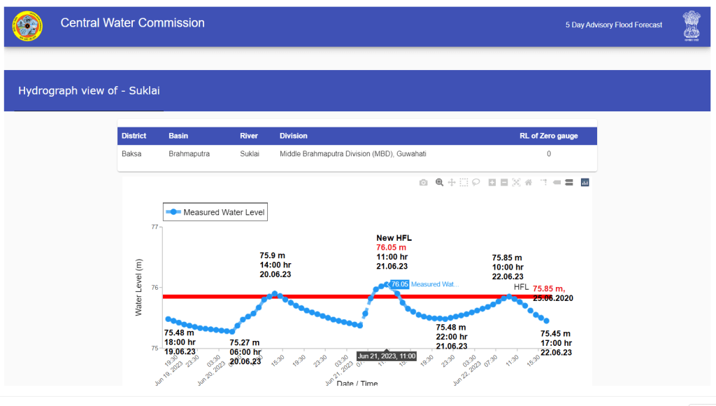This screenshot has width=716, height=406.
Task: Click the Central Water Commission title
Action: [133, 23]
